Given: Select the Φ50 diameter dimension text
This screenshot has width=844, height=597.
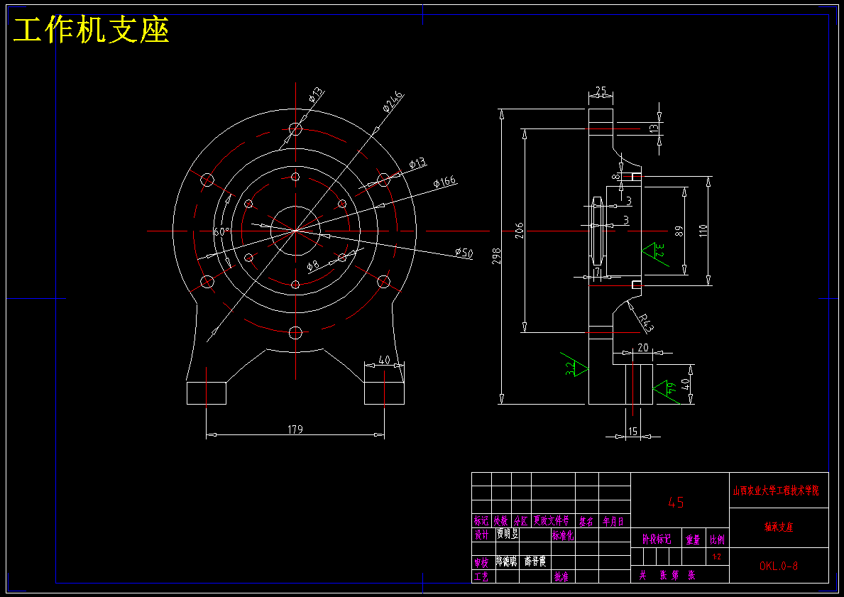Looking at the screenshot, I should (x=464, y=253).
